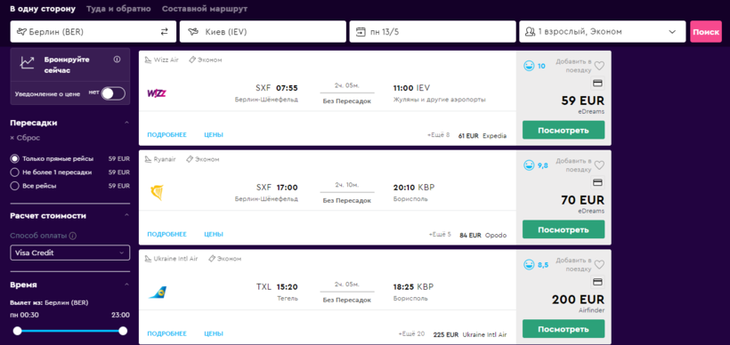Collapse the Пересадки filter section
730x345 pixels.
tap(126, 123)
